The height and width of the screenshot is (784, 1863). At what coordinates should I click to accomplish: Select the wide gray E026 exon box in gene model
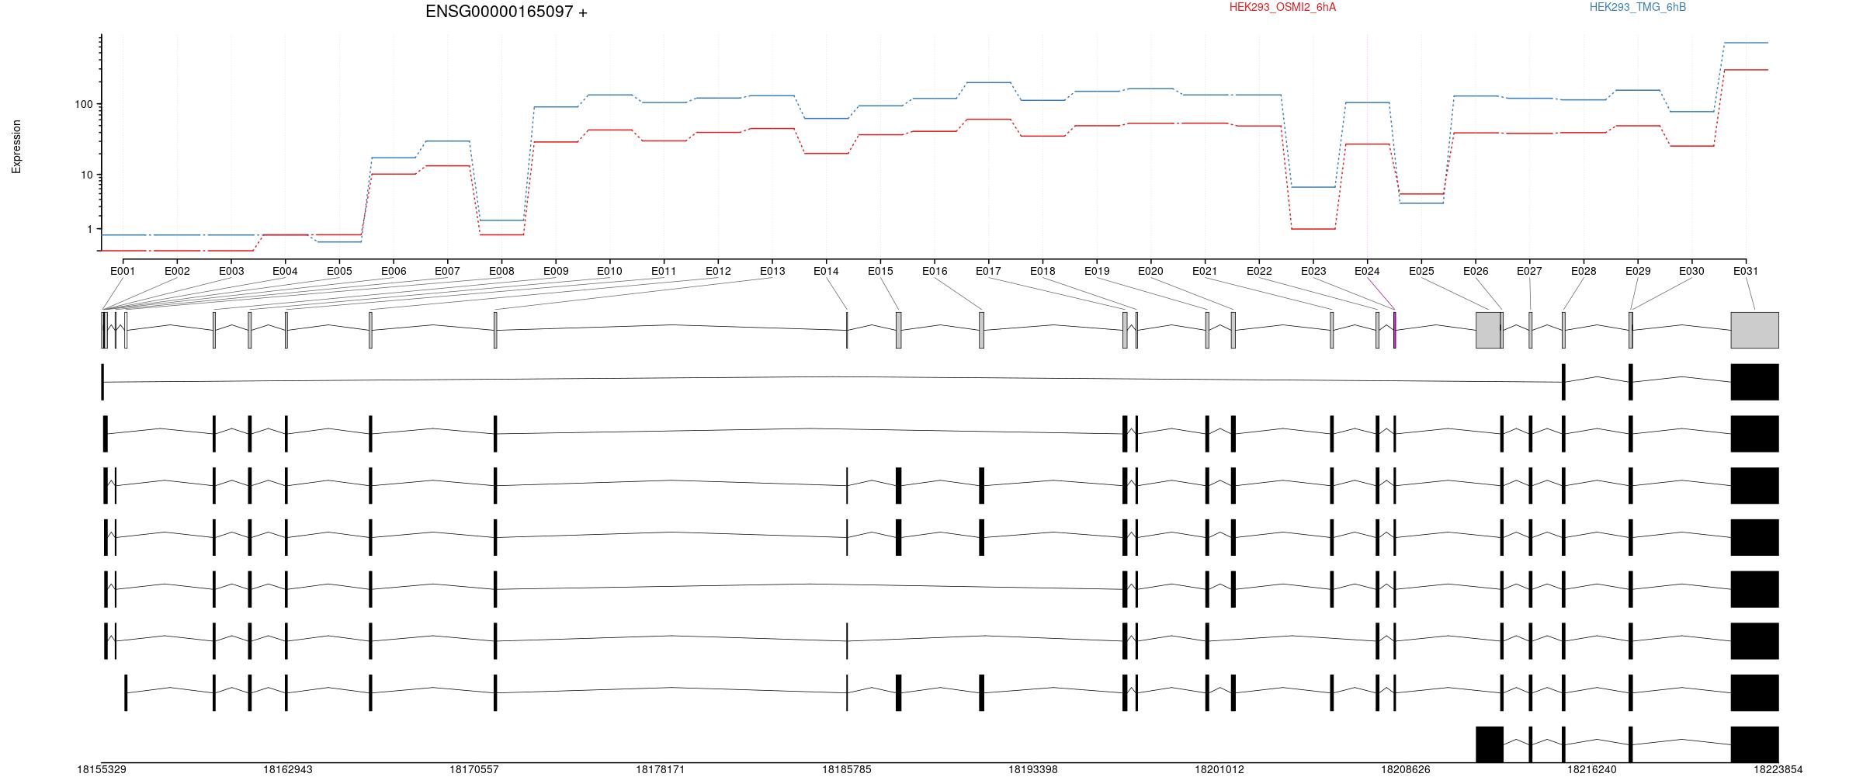coord(1488,330)
